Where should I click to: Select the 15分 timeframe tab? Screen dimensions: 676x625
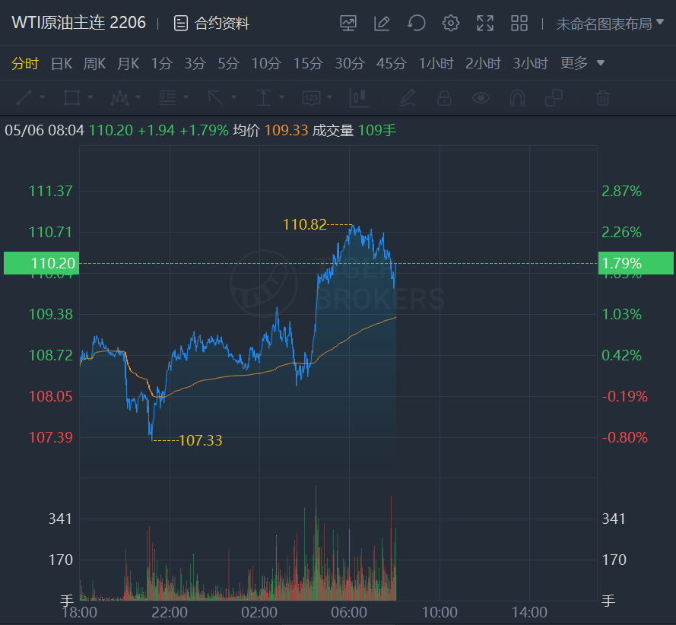pyautogui.click(x=308, y=63)
